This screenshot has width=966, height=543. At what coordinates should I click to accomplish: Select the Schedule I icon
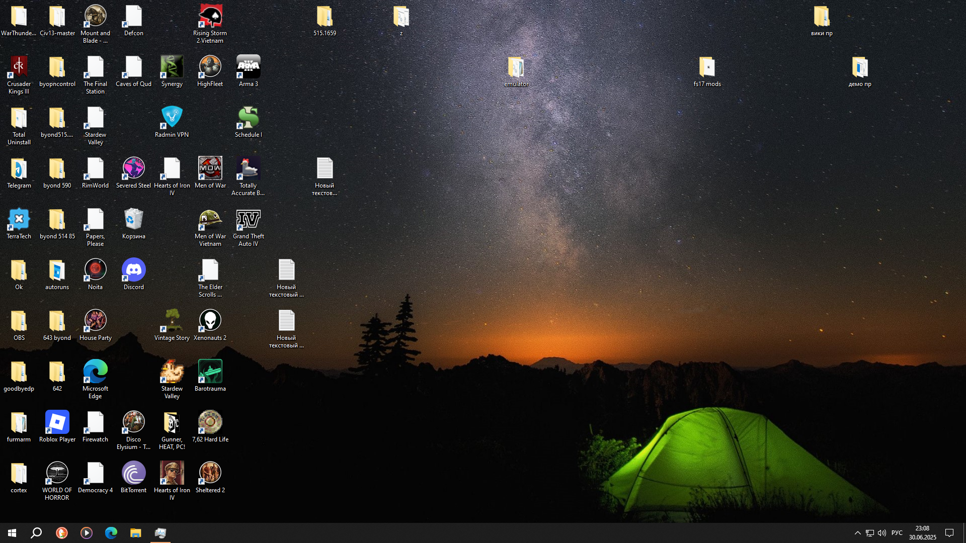(x=248, y=118)
